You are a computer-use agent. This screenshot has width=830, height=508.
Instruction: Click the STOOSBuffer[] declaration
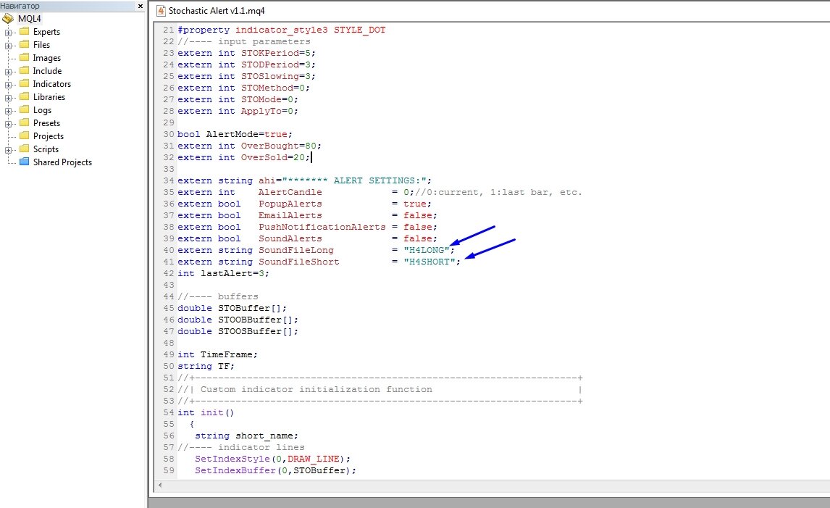238,332
